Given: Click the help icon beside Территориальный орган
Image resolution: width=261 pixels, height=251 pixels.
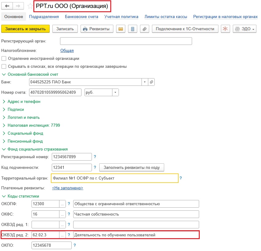Looking at the screenshot, I should [181, 178].
